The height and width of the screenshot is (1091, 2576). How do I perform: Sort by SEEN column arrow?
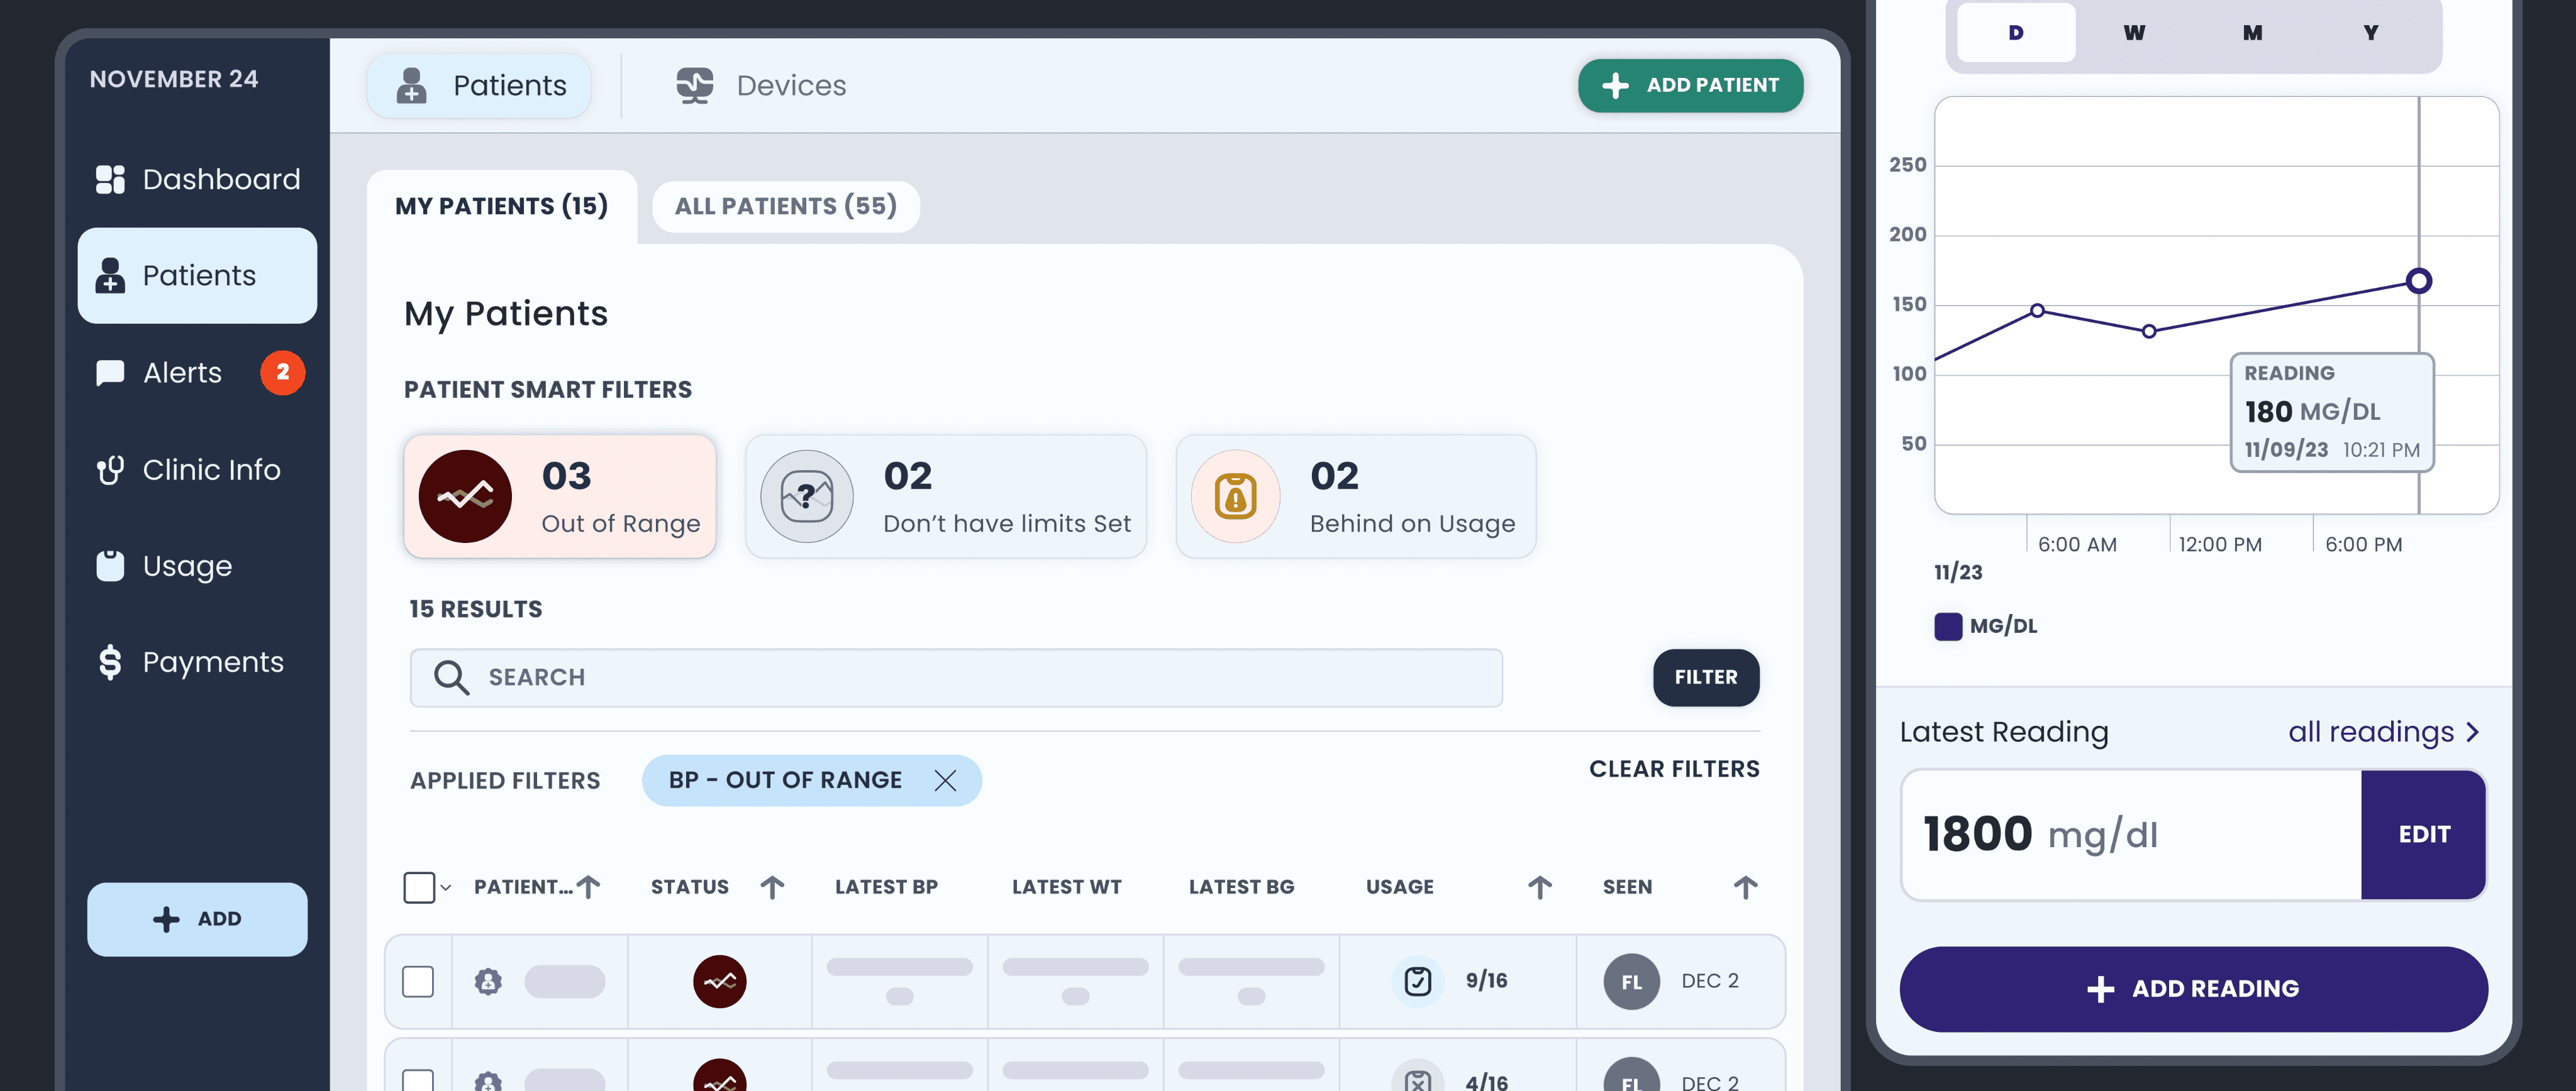pos(1745,887)
